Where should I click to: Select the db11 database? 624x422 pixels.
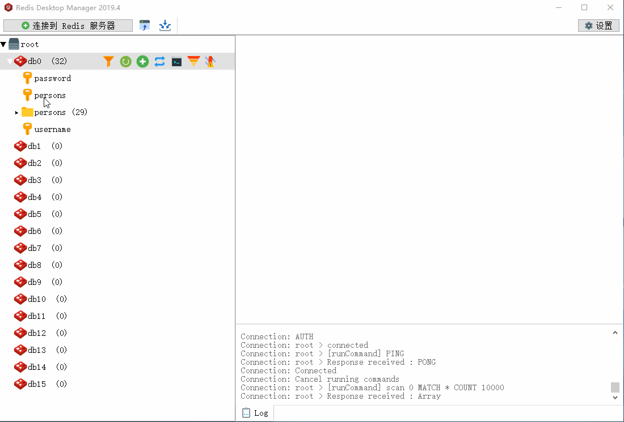click(x=37, y=316)
